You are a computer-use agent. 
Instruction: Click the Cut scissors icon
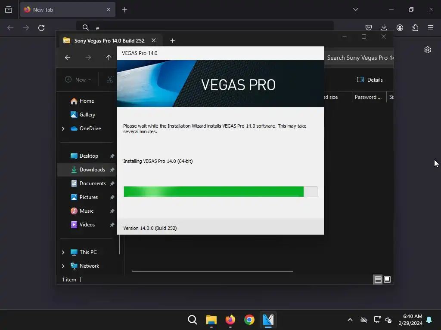[110, 79]
